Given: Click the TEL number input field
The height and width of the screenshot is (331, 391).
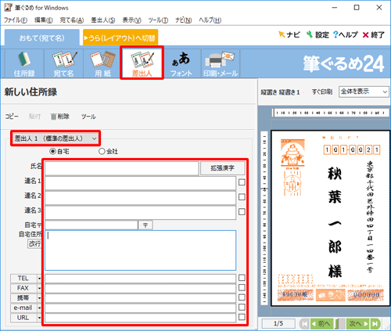Looking at the screenshot, I should point(140,279).
